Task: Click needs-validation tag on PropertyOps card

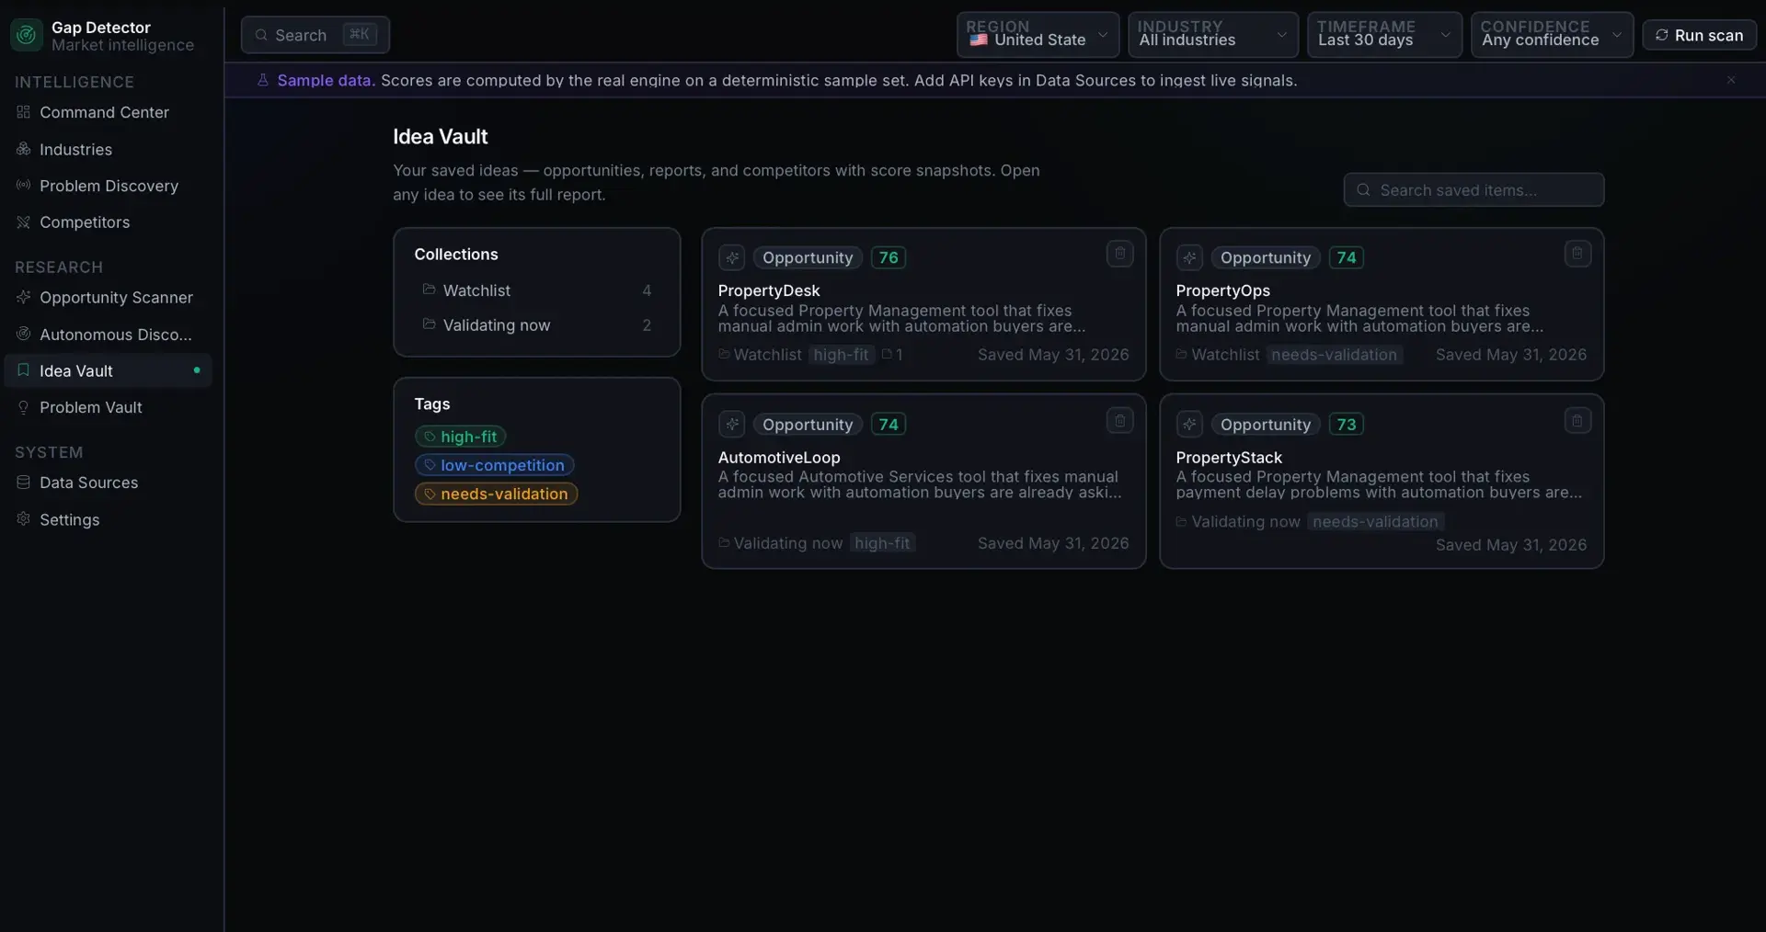Action: (x=1334, y=355)
